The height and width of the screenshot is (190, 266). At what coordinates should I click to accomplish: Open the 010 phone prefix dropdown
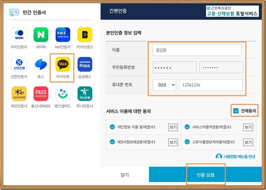164,85
